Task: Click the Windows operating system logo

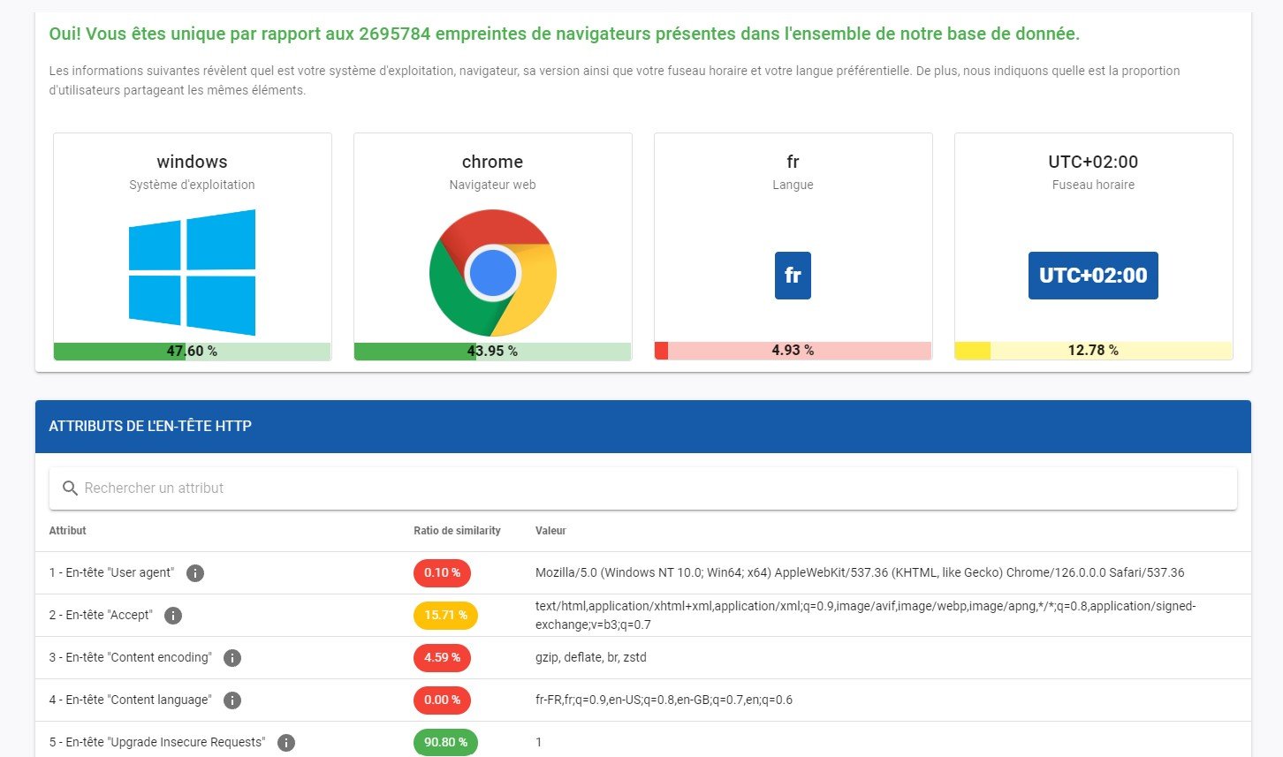Action: tap(192, 272)
